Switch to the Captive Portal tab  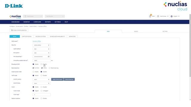coord(27,36)
